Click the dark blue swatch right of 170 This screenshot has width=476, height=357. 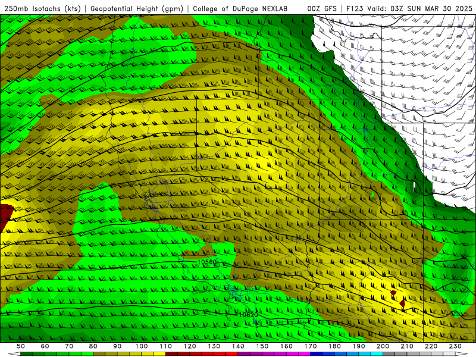[x=317, y=354]
